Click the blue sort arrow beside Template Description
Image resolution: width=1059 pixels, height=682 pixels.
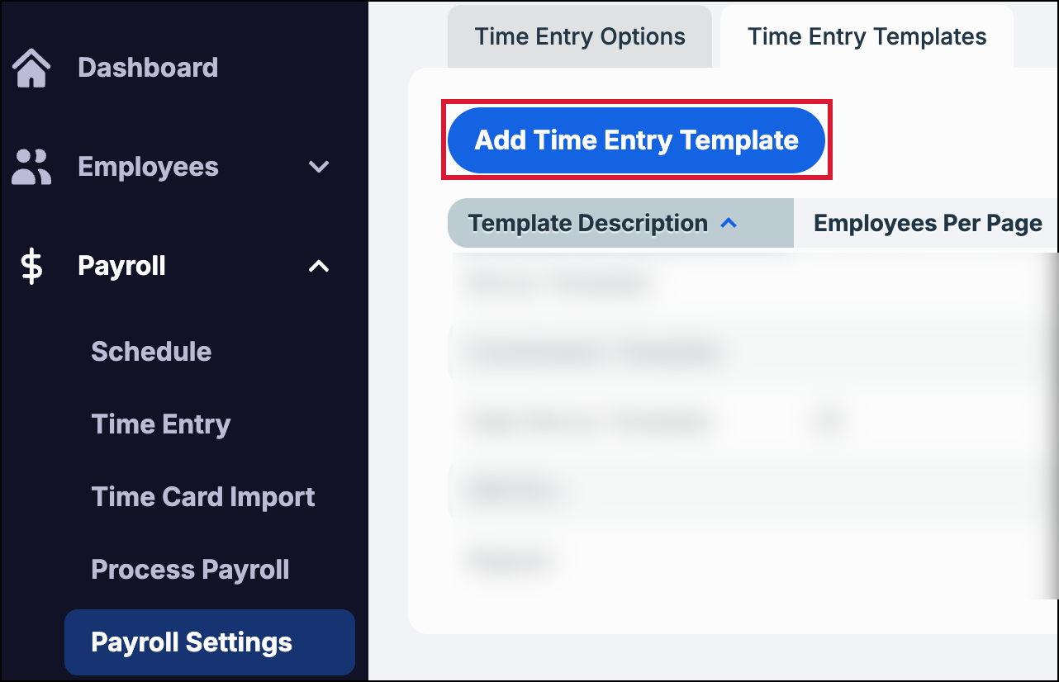[729, 223]
